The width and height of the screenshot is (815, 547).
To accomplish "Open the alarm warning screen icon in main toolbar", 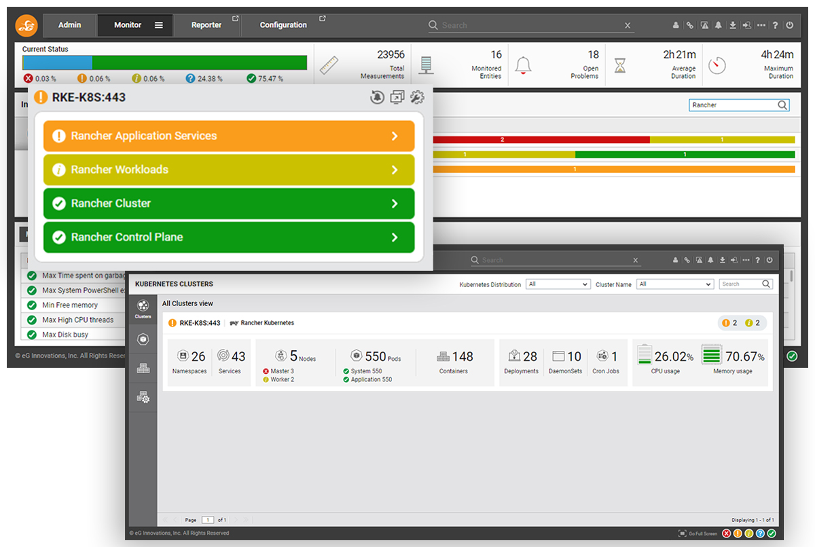I will coord(704,25).
